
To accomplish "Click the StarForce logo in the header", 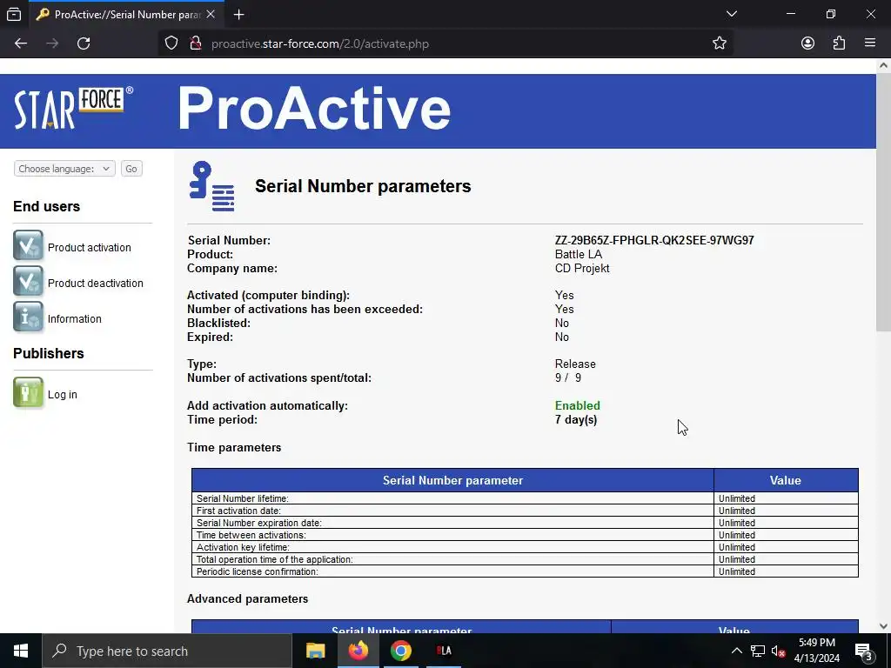I will tap(73, 108).
